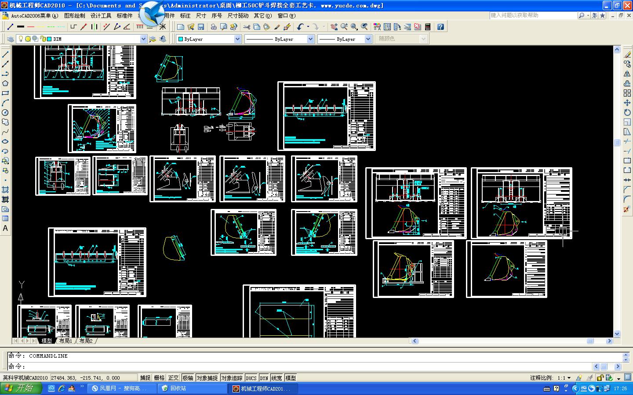This screenshot has height=395, width=633.
Task: Open 回收站 taskbar button
Action: (193, 388)
